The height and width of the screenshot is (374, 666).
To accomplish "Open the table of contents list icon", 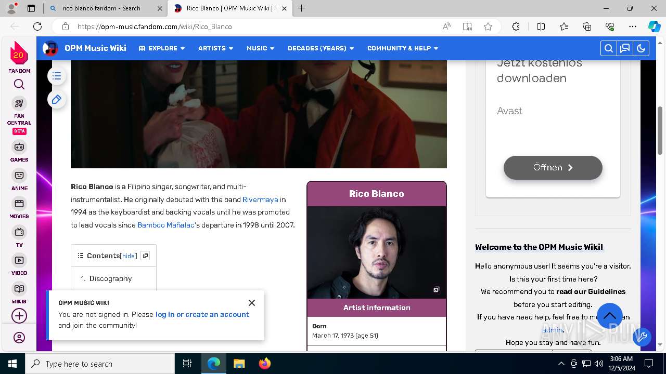I will [57, 76].
